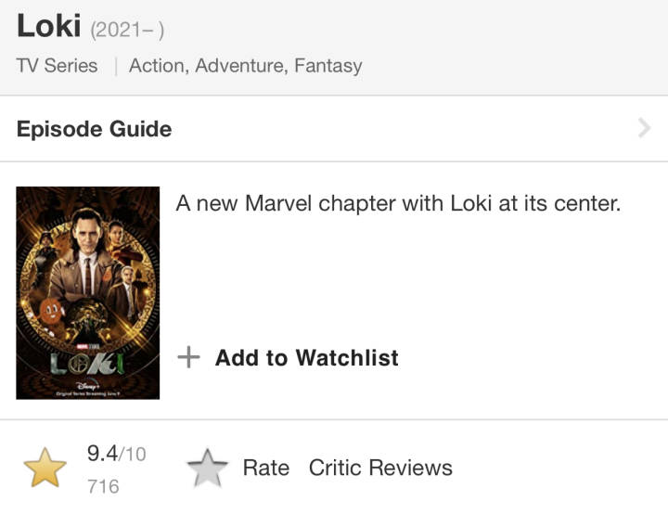
Task: Open the Loki poster thumbnail
Action: [x=88, y=293]
